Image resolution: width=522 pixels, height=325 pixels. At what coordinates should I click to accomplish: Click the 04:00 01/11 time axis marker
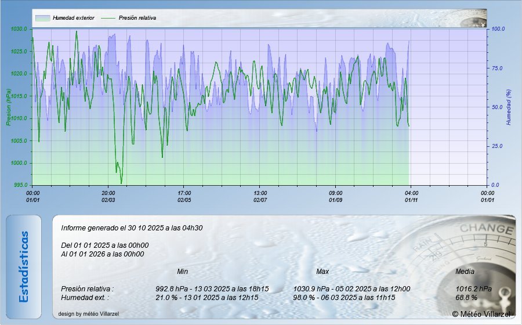411,196
